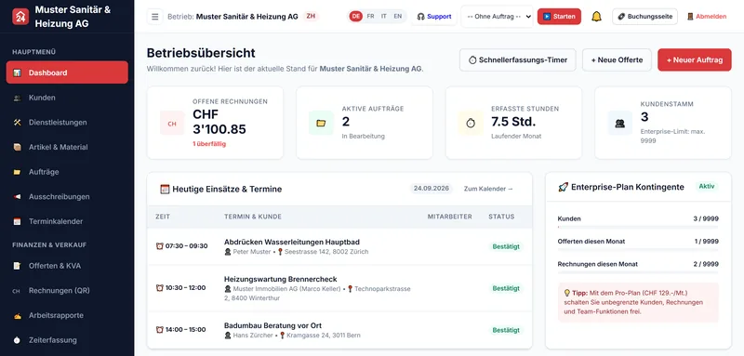Click the Kunden 3 / 9999 progress bar
Image resolution: width=744 pixels, height=356 pixels.
coord(638,227)
